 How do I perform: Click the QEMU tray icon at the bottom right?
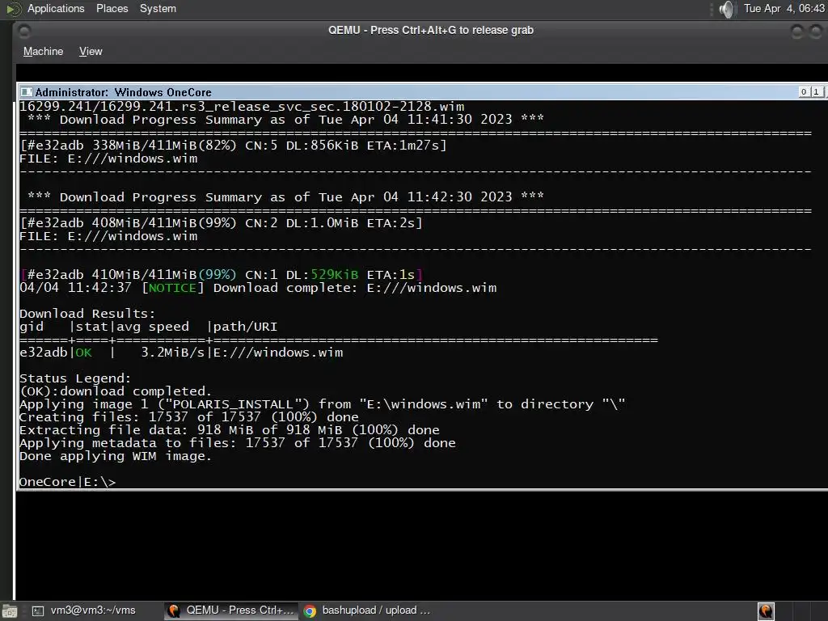(x=766, y=611)
